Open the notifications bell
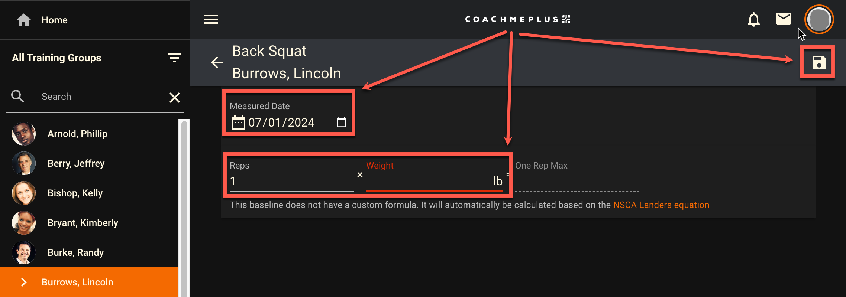 [753, 19]
